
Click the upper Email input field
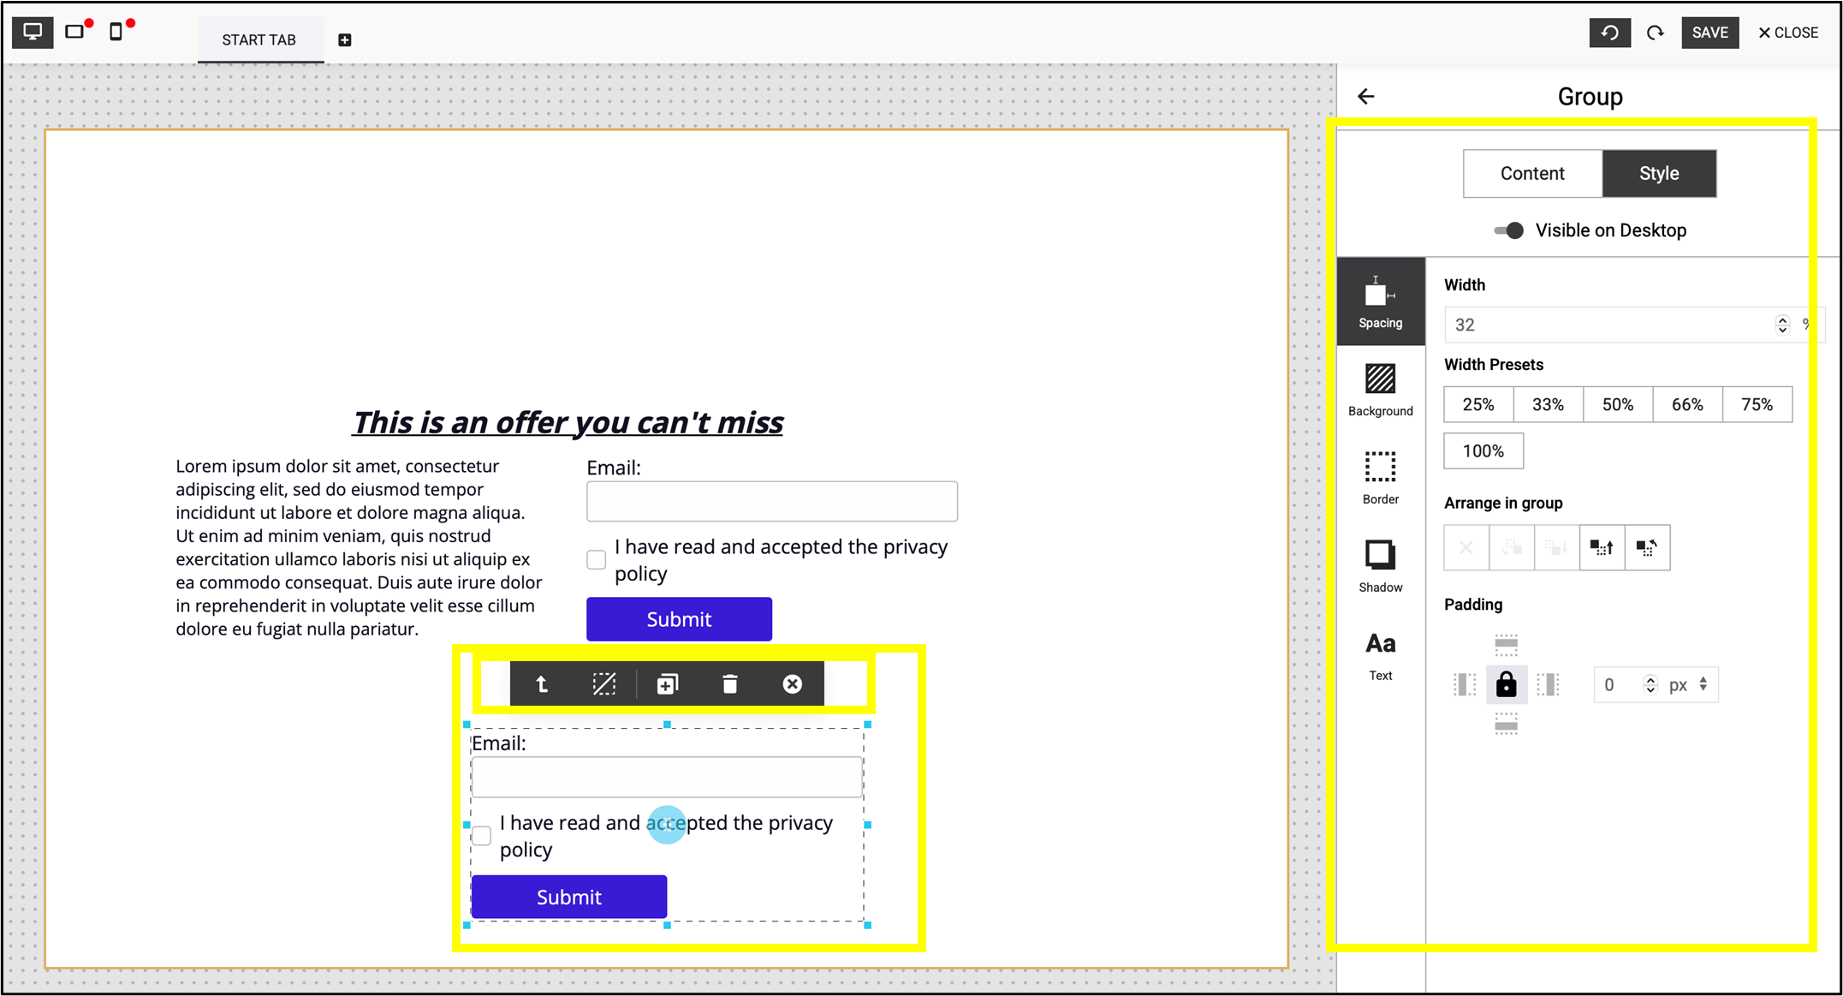(771, 501)
